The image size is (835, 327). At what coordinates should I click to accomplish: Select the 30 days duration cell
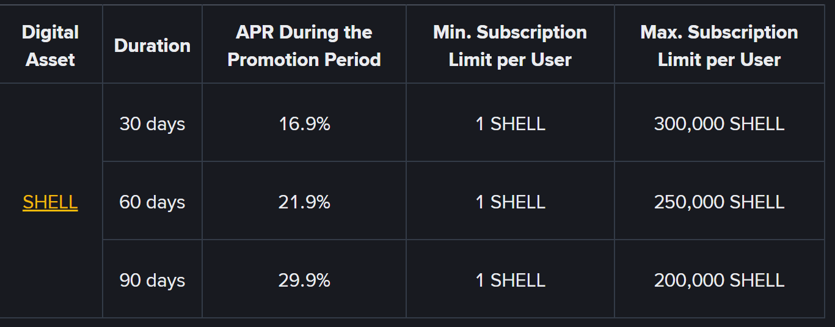(x=152, y=124)
